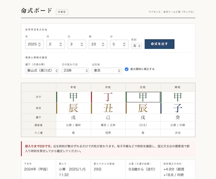Open the 性別 dropdown showing 女
The image size is (216, 179).
click(136, 46)
